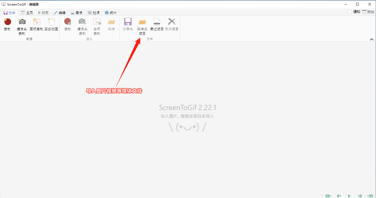Discard the project (放弃项目)
This screenshot has width=376, height=198.
172,25
